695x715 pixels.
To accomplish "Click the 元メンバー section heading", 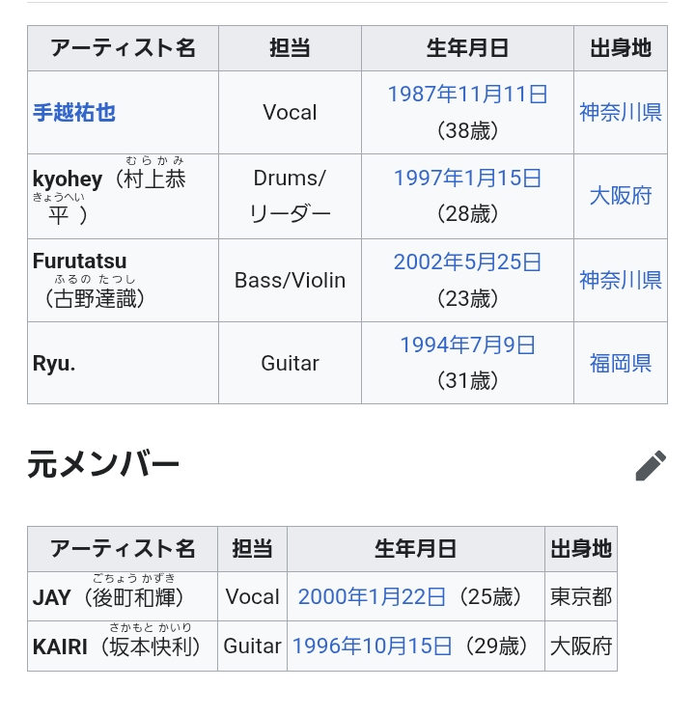I will (x=103, y=465).
